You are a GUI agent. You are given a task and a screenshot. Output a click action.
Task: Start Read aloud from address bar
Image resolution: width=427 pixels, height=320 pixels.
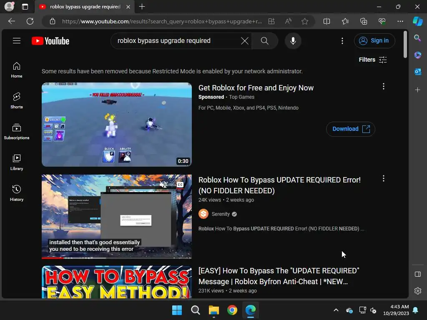[288, 21]
